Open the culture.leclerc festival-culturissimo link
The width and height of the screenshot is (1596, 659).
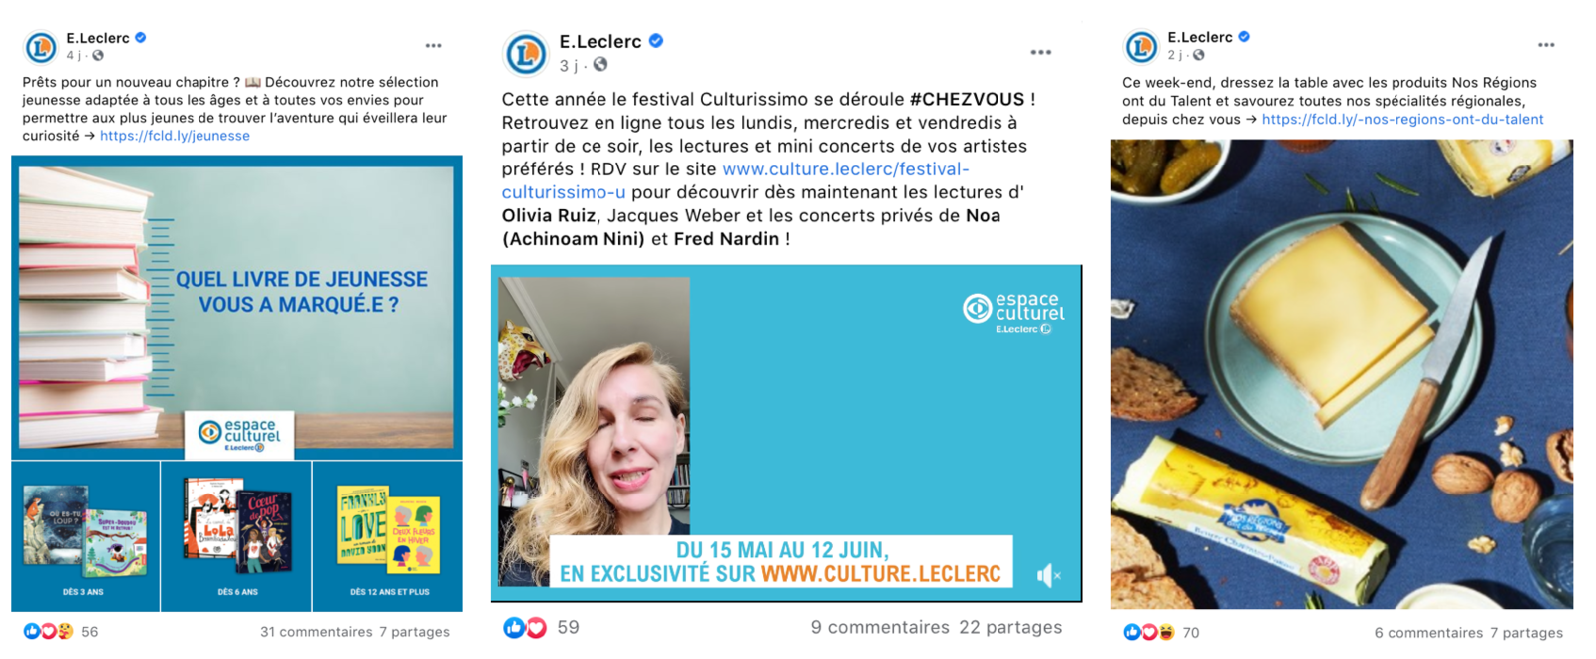(735, 180)
